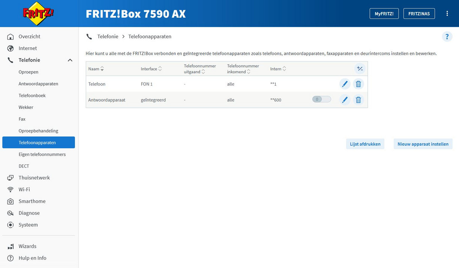Click the Antwoordapparaat name cell
Screen dimensions: 459x268
point(107,100)
